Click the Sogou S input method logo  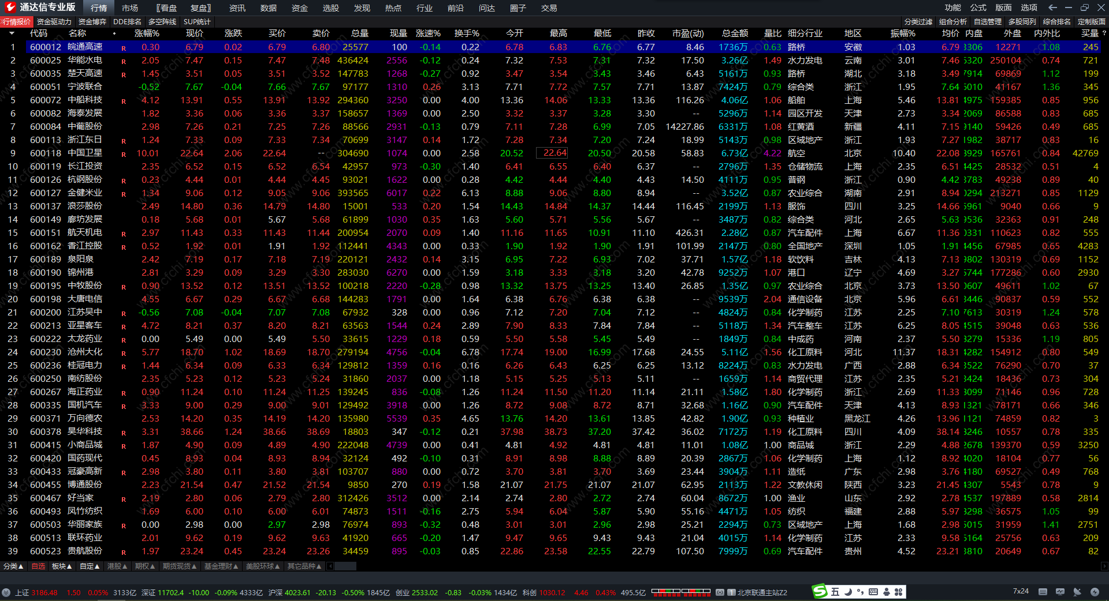click(x=820, y=592)
